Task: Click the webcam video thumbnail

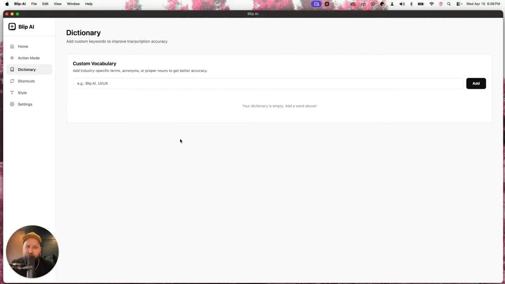Action: [32, 252]
